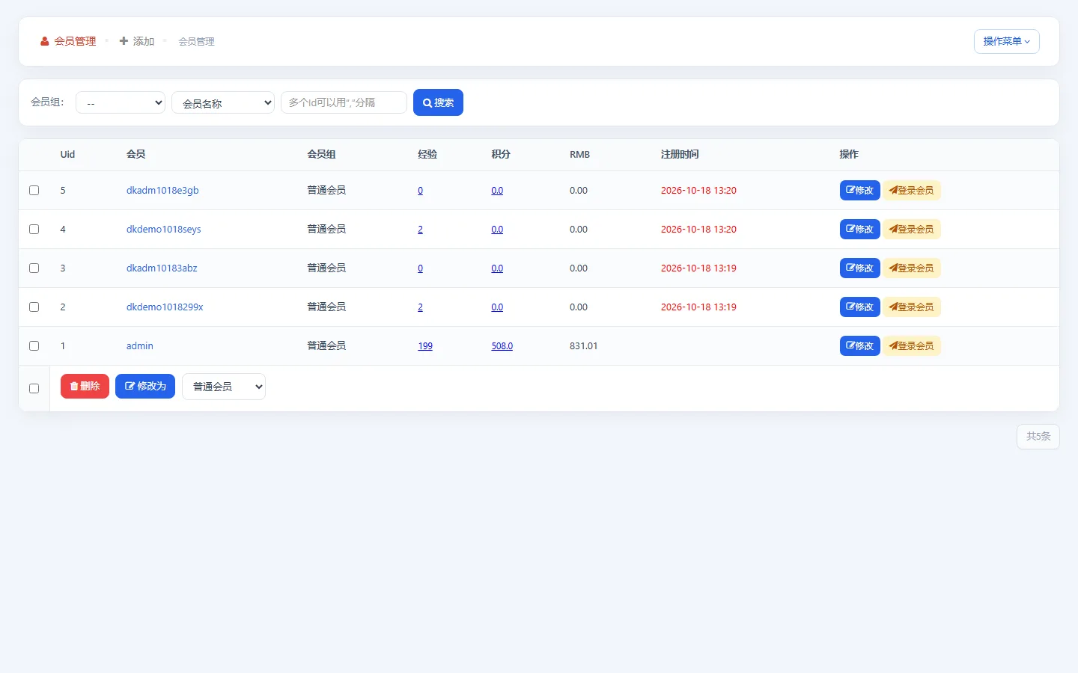The height and width of the screenshot is (673, 1078).
Task: Check the box for dkdemo1018299x
Action: pos(34,307)
